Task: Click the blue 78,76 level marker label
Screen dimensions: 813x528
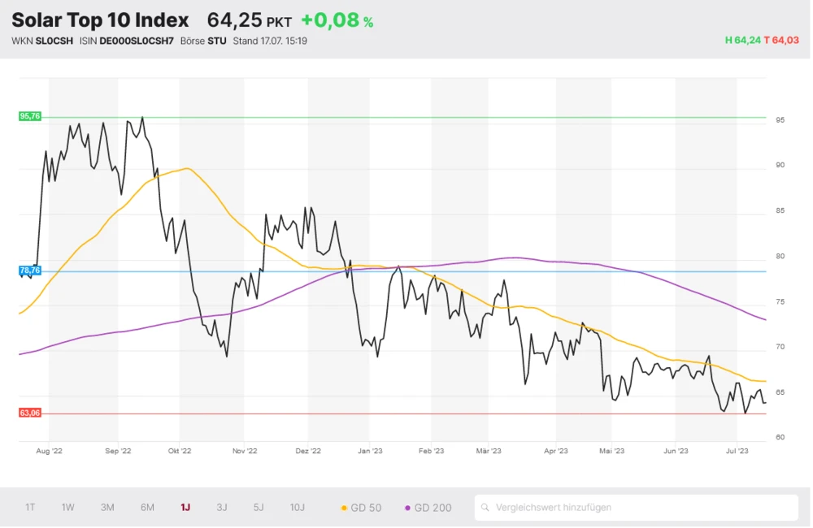Action: tap(29, 270)
